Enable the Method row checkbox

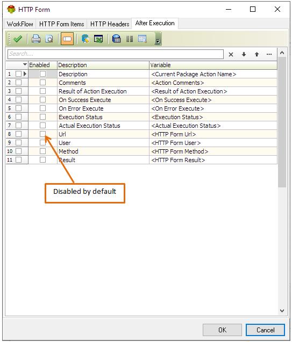[42, 151]
